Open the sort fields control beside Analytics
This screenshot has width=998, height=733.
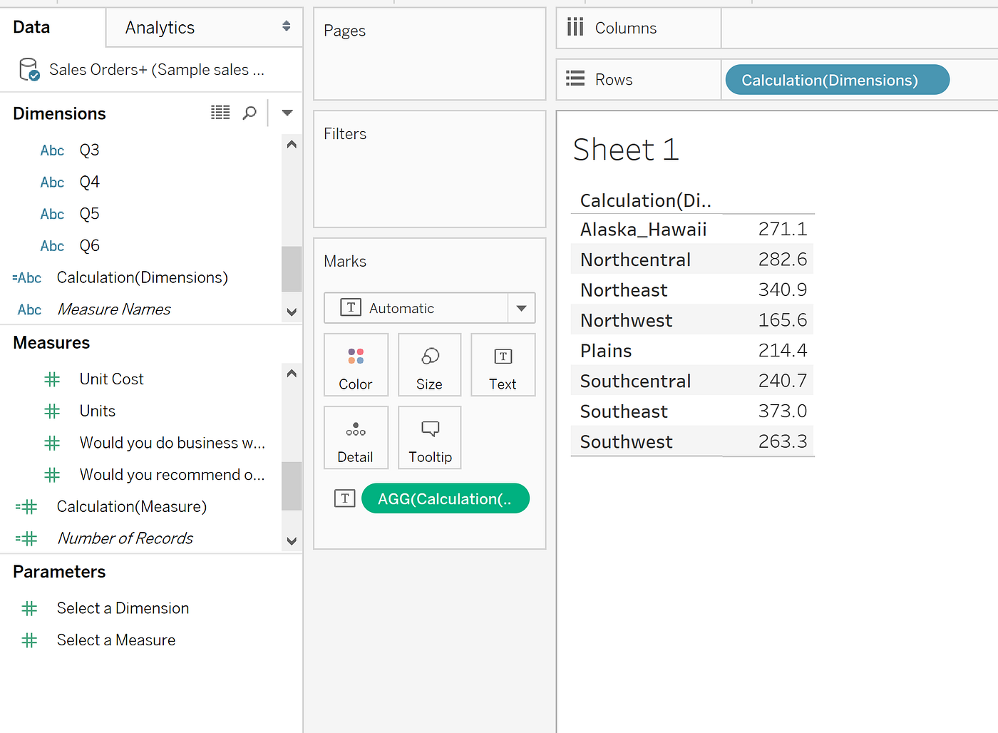[x=285, y=26]
